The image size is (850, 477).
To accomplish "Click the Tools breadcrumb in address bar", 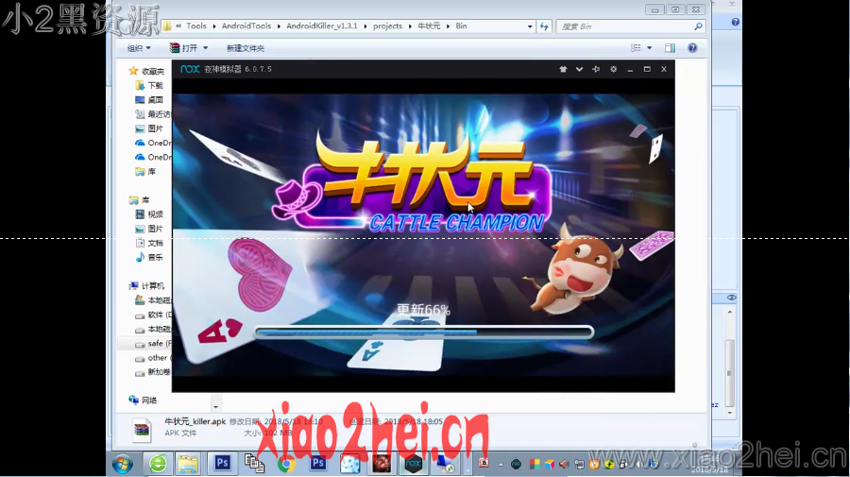I will point(196,26).
